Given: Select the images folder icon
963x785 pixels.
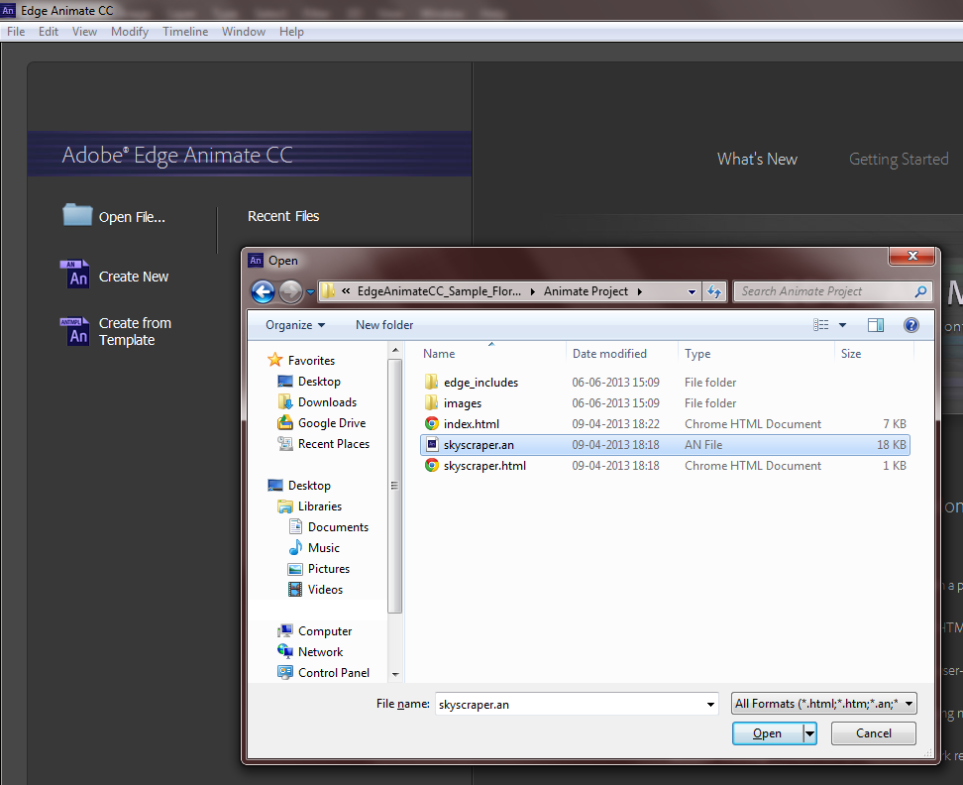Looking at the screenshot, I should pyautogui.click(x=431, y=403).
